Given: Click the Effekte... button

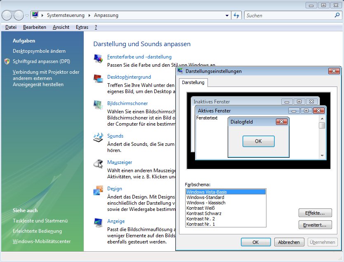Looking at the screenshot, I should click(x=315, y=213).
